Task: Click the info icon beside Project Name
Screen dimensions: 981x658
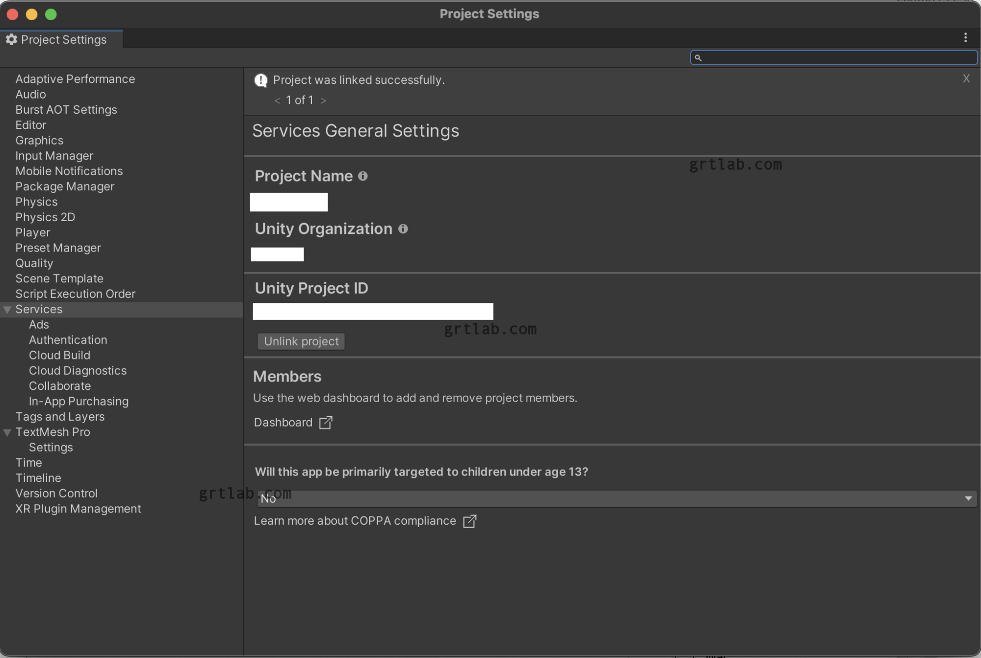Action: tap(363, 176)
